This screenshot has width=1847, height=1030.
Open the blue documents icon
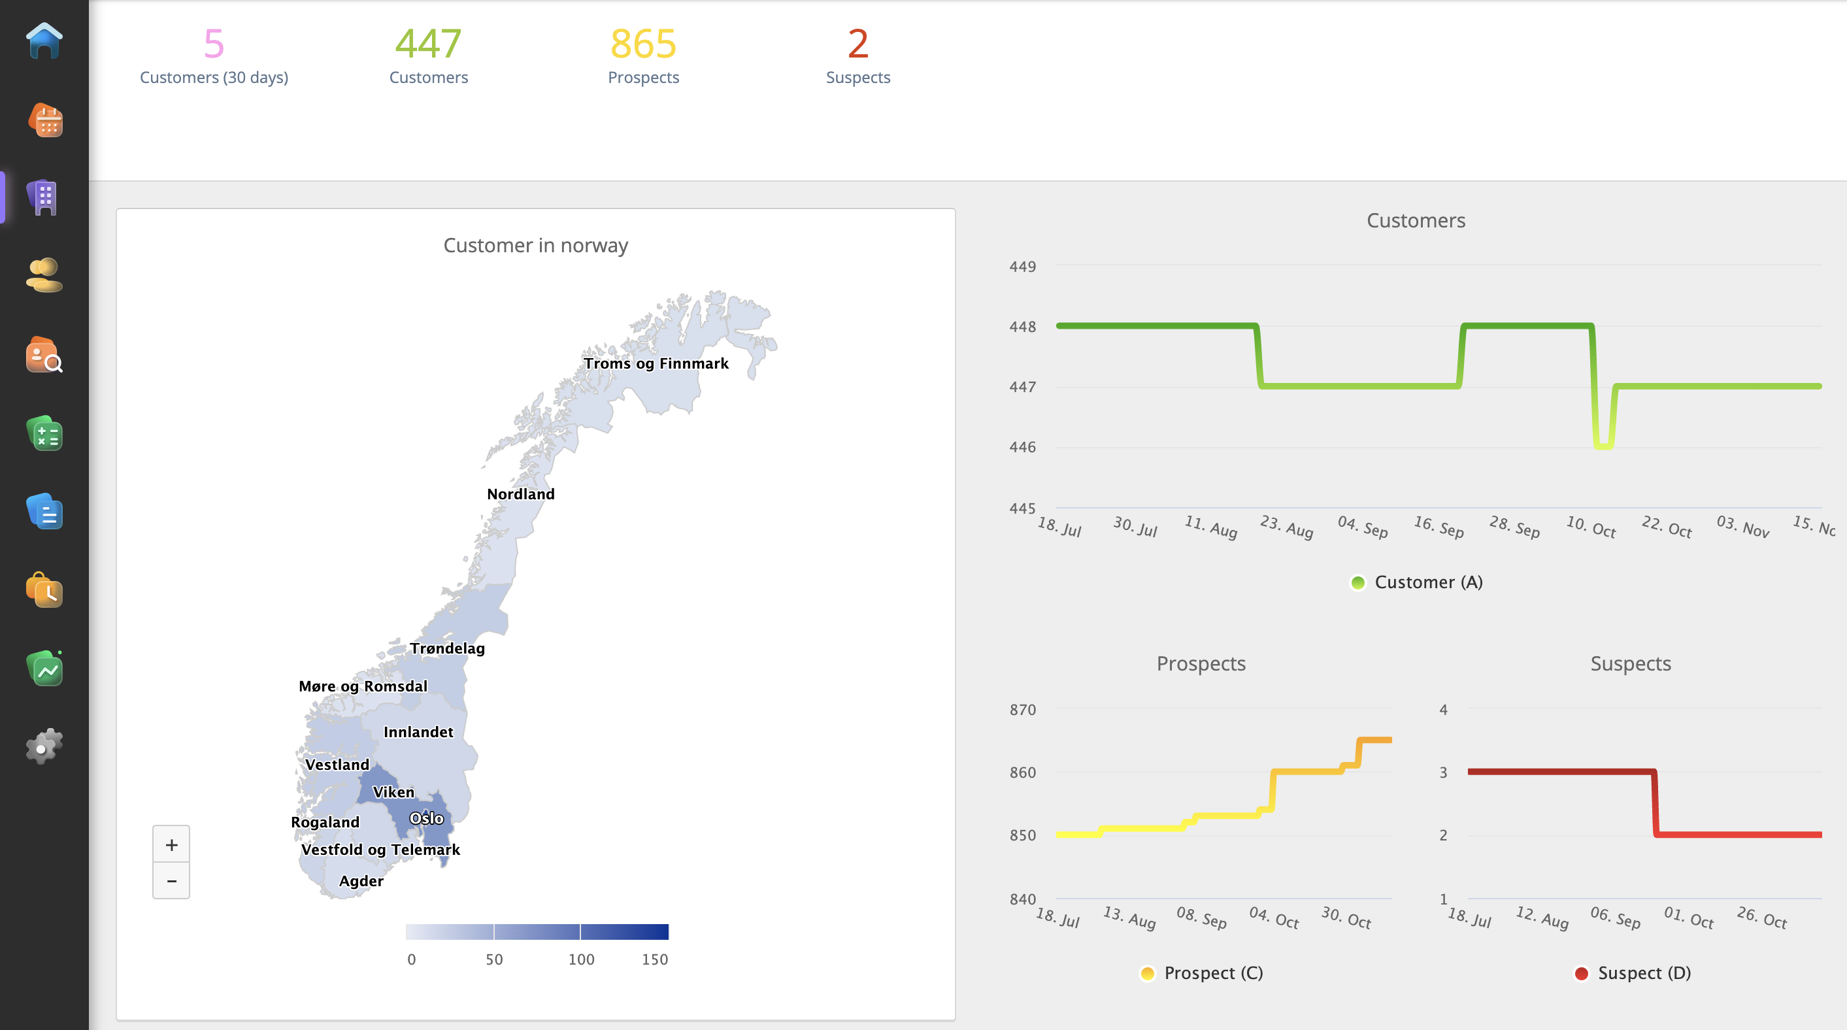(44, 512)
